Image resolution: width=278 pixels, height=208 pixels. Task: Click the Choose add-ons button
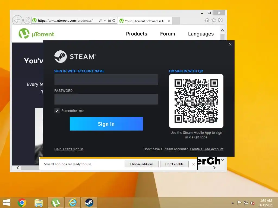141,164
